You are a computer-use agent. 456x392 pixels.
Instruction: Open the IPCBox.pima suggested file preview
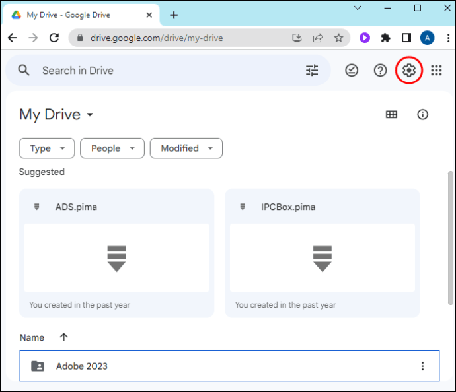tap(323, 258)
